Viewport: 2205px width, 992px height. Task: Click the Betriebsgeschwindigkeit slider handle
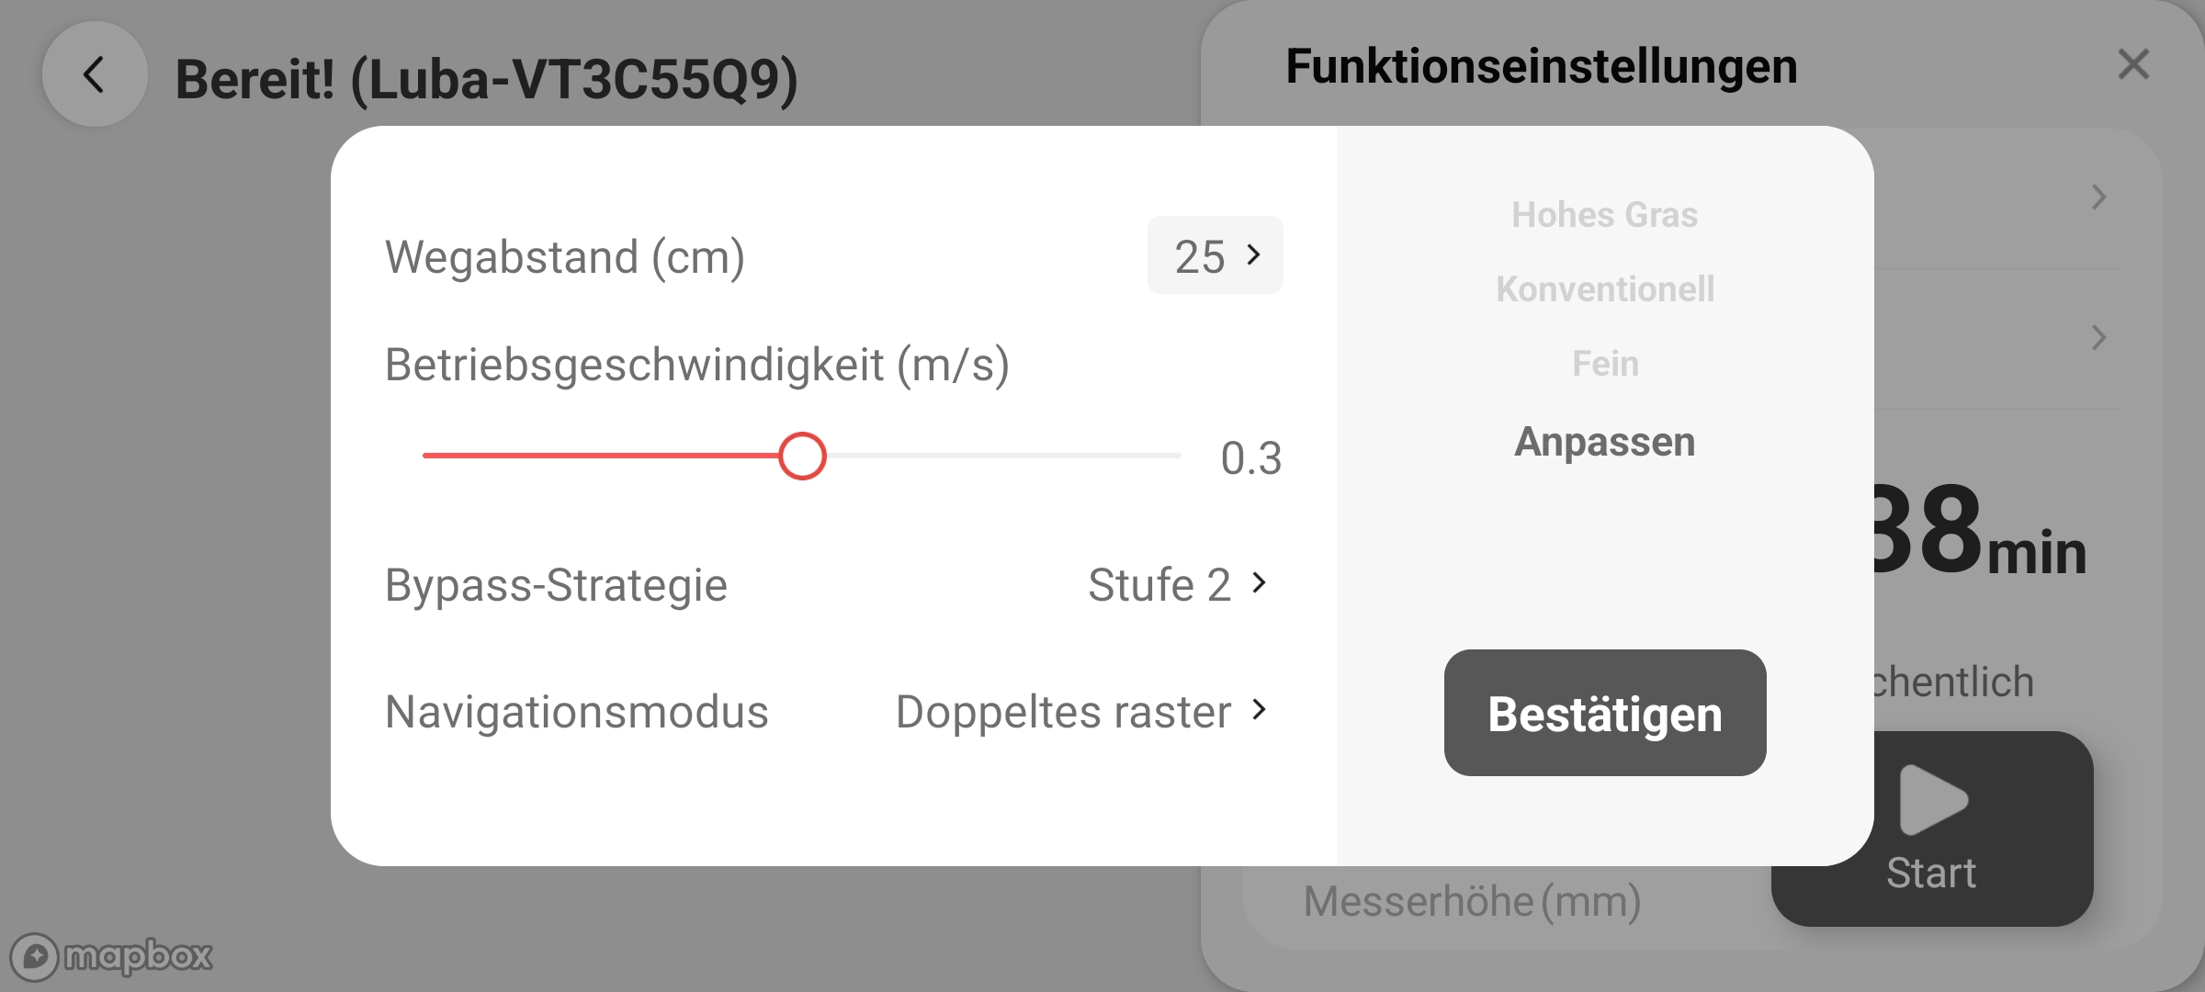click(802, 457)
